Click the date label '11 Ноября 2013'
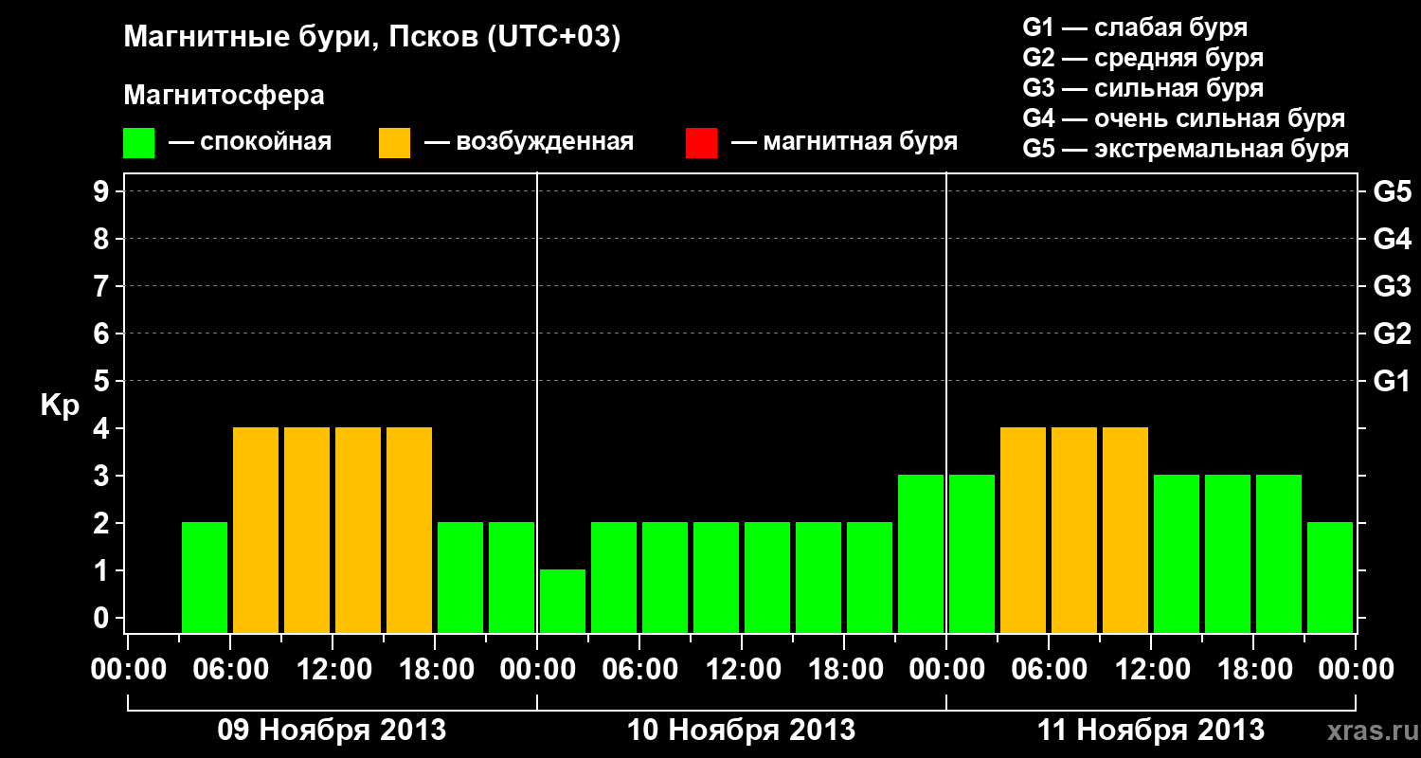Screen dimensions: 1421x758 [x=1151, y=731]
